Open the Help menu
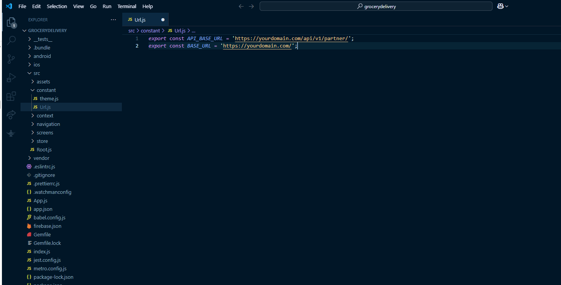561x285 pixels. (148, 6)
